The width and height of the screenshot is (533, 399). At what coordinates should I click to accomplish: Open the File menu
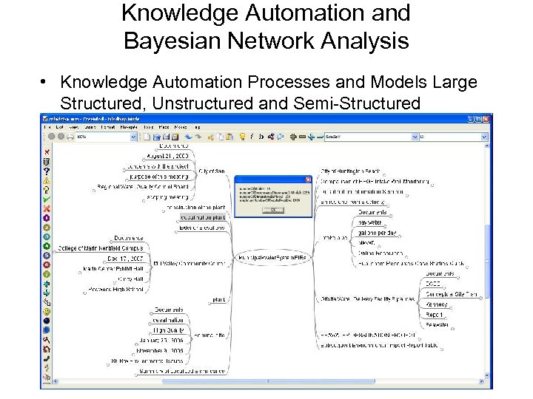tap(47, 127)
